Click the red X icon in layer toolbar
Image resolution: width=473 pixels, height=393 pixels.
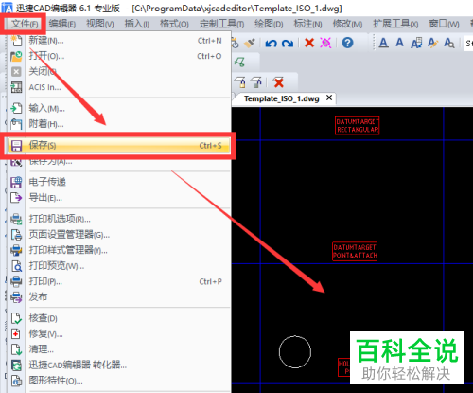click(279, 82)
